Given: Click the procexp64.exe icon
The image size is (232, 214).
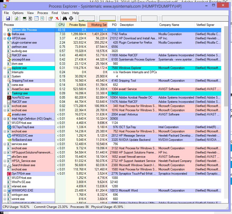Looking at the screenshot, I should point(9,60).
